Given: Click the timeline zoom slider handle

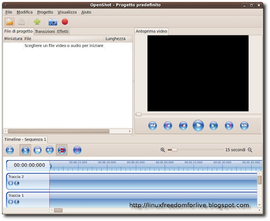Looking at the screenshot, I should [174, 150].
